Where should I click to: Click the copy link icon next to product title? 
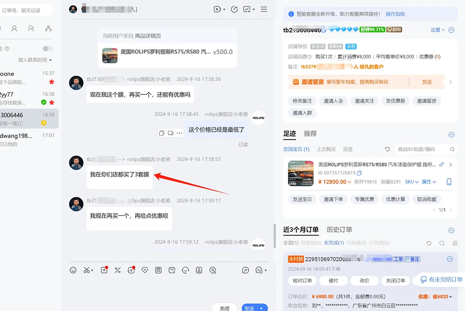pyautogui.click(x=441, y=164)
